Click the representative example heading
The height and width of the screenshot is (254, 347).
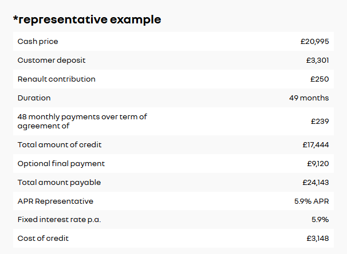click(x=87, y=20)
